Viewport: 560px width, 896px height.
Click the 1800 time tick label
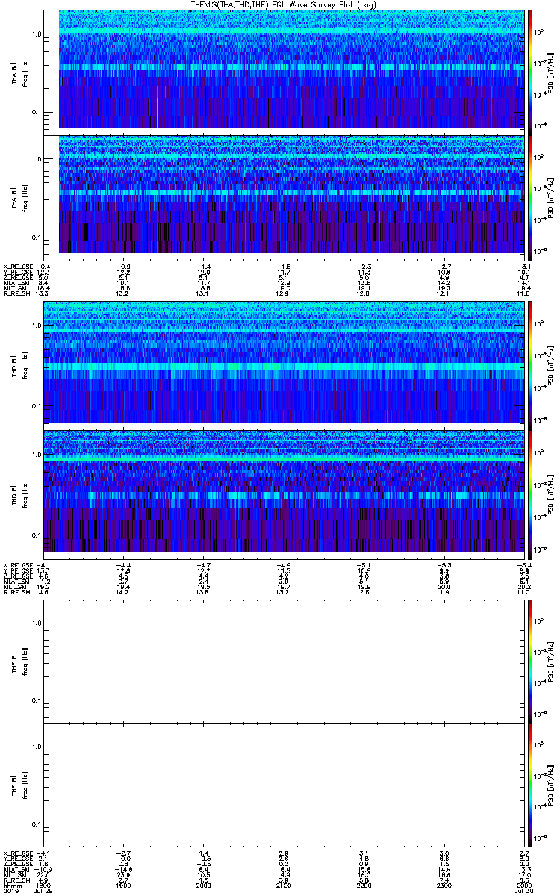click(x=43, y=885)
